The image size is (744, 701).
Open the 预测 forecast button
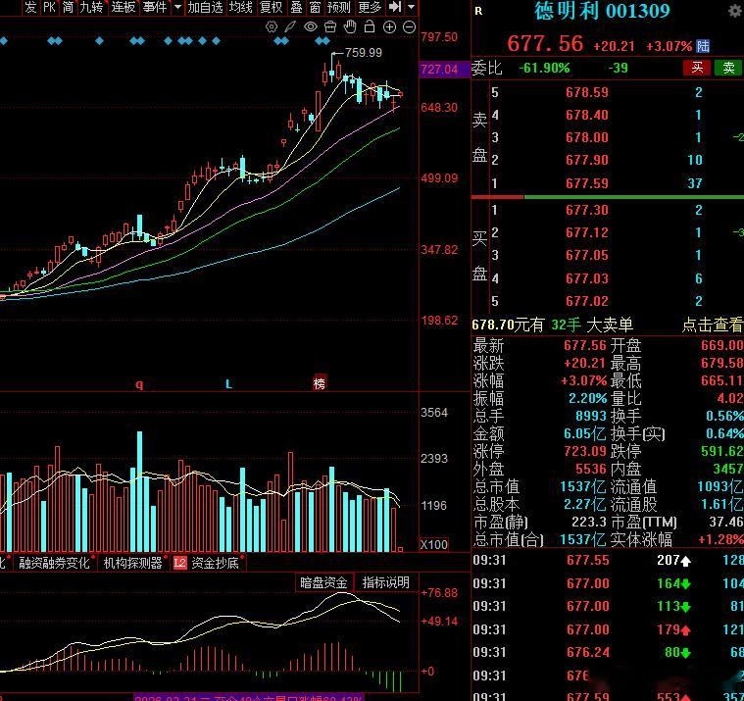tap(339, 7)
